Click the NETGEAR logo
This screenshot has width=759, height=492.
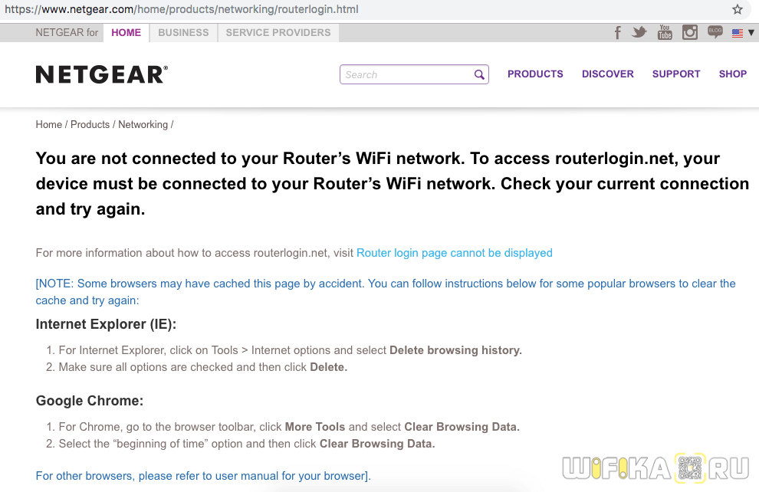102,74
